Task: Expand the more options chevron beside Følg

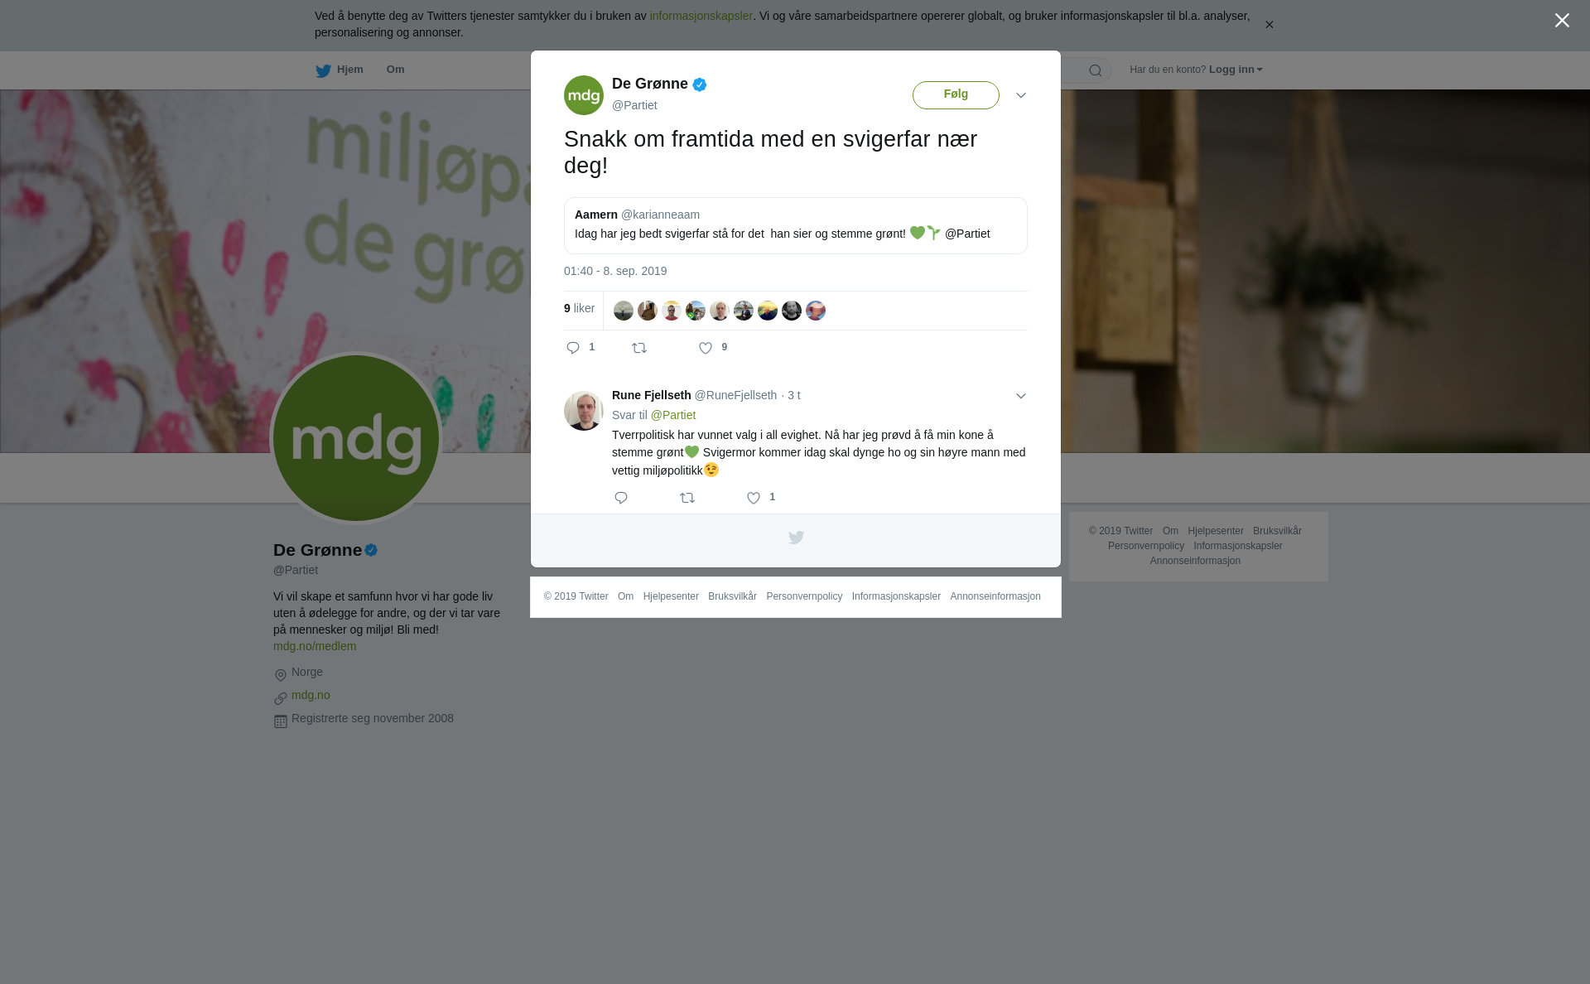Action: click(1021, 95)
